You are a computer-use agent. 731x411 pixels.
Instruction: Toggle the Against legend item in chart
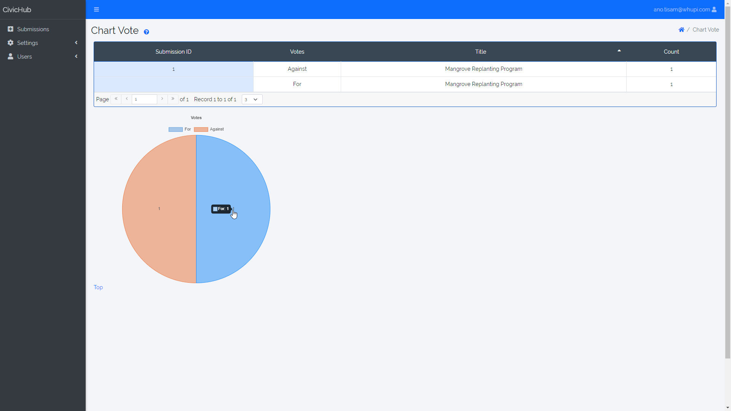209,129
